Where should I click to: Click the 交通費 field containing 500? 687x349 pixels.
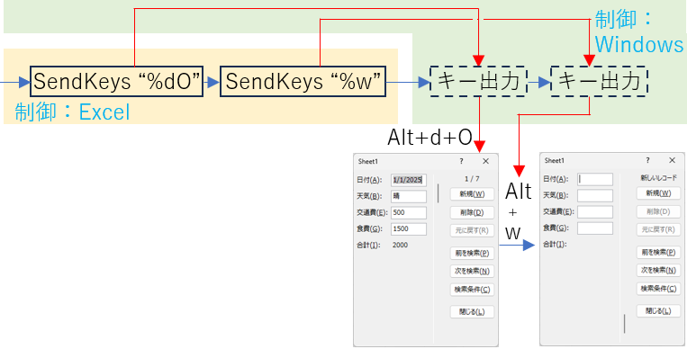(409, 212)
